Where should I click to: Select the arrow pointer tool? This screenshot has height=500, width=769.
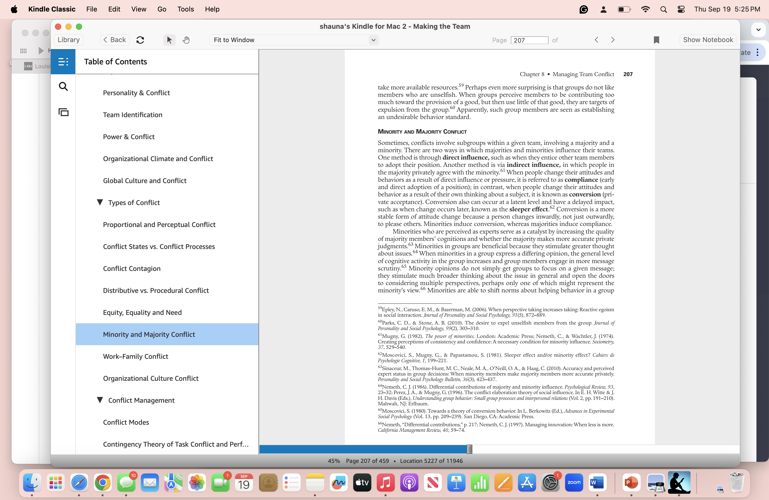169,40
